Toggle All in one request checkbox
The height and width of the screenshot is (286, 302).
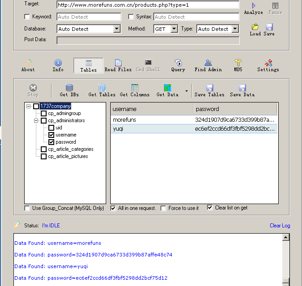tap(113, 208)
